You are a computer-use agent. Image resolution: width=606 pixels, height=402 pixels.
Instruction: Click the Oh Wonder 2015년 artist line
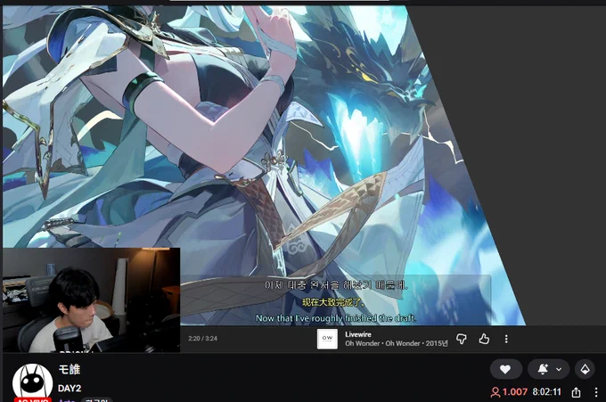point(397,343)
